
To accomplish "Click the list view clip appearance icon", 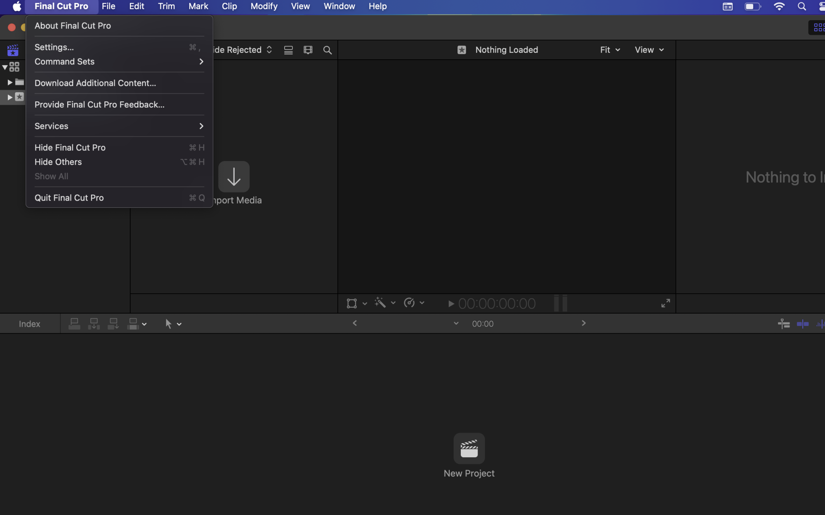I will pos(288,50).
